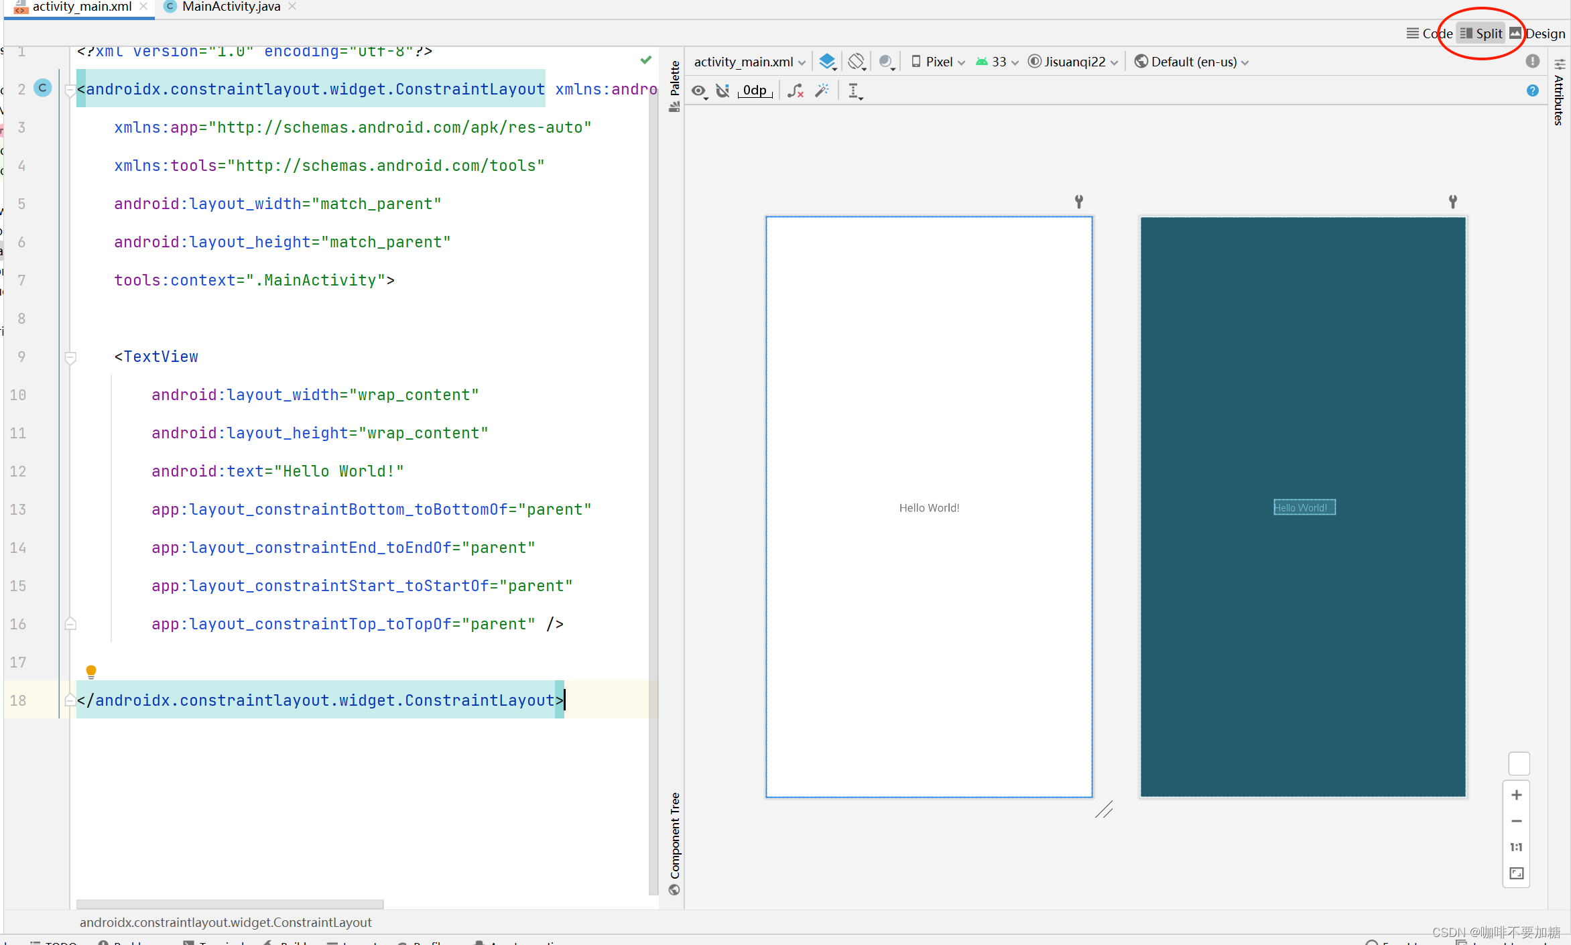
Task: Click the code editor horizontal scrollbar
Action: (229, 904)
